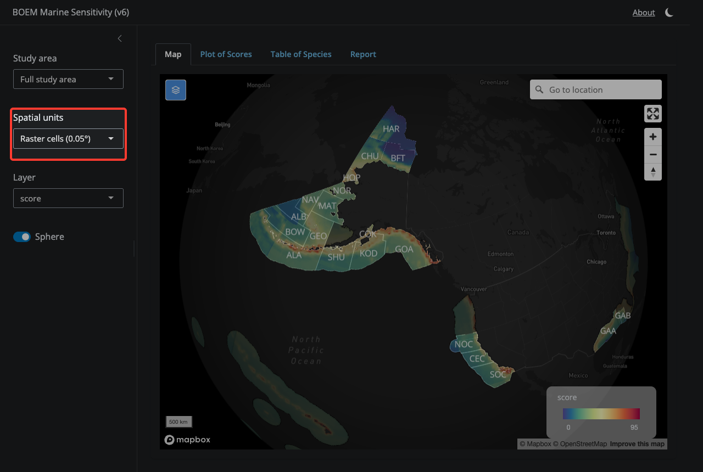Click the OpenStreetMap attribution link
Image resolution: width=703 pixels, height=472 pixels.
[x=580, y=444]
